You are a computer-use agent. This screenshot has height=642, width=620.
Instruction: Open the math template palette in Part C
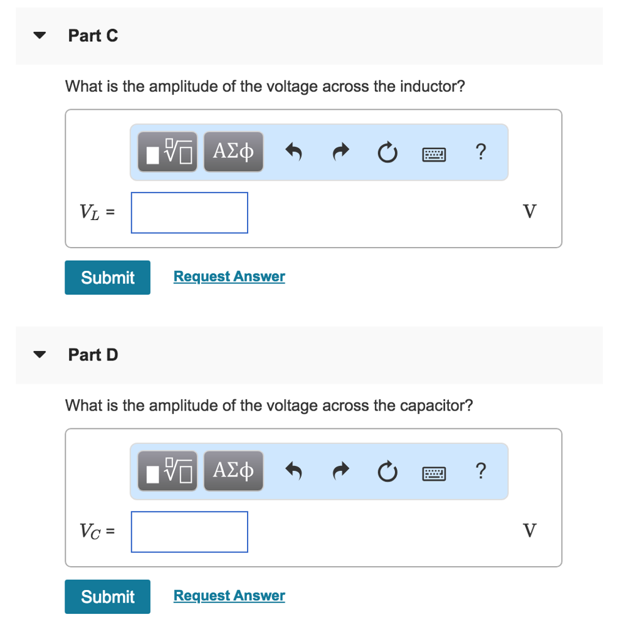pos(167,151)
